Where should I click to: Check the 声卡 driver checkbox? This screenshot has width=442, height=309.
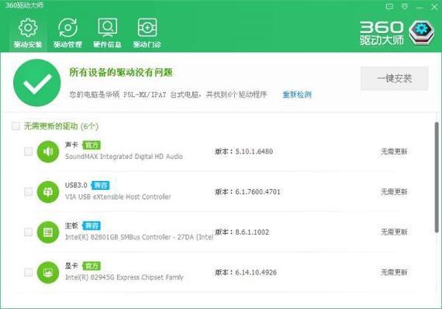28,152
